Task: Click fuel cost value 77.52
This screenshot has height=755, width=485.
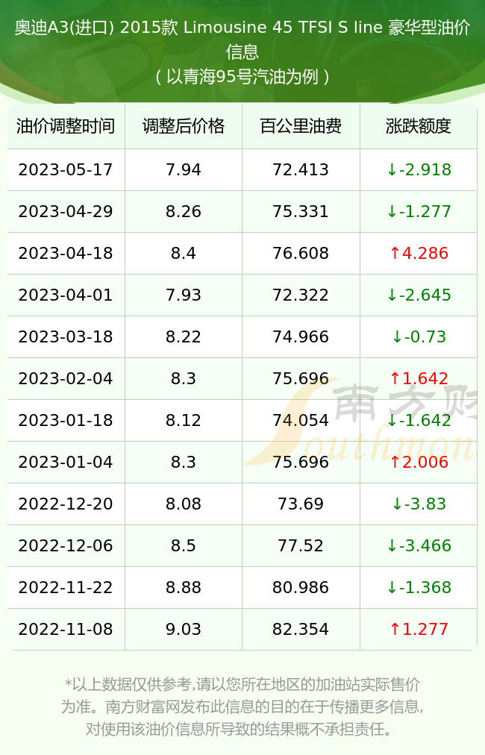Action: pyautogui.click(x=301, y=546)
